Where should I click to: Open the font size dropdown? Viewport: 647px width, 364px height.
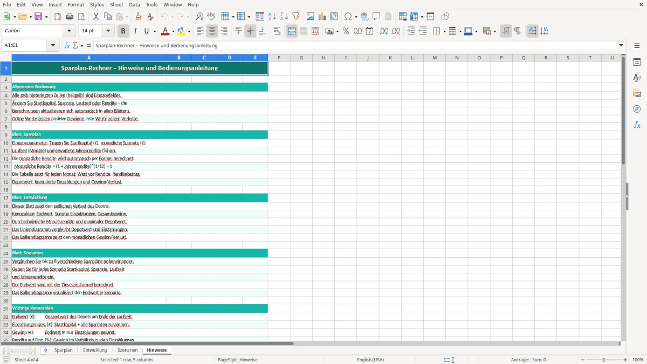[108, 31]
